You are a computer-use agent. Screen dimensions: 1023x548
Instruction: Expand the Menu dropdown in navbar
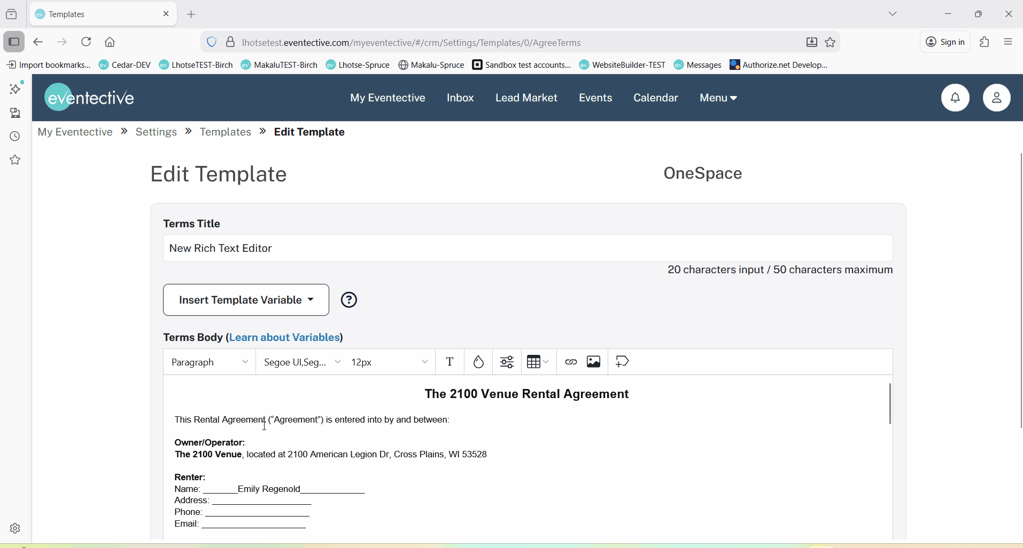point(719,98)
